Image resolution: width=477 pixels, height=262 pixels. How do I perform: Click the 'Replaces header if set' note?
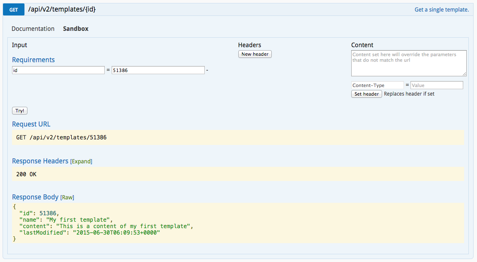(x=409, y=94)
